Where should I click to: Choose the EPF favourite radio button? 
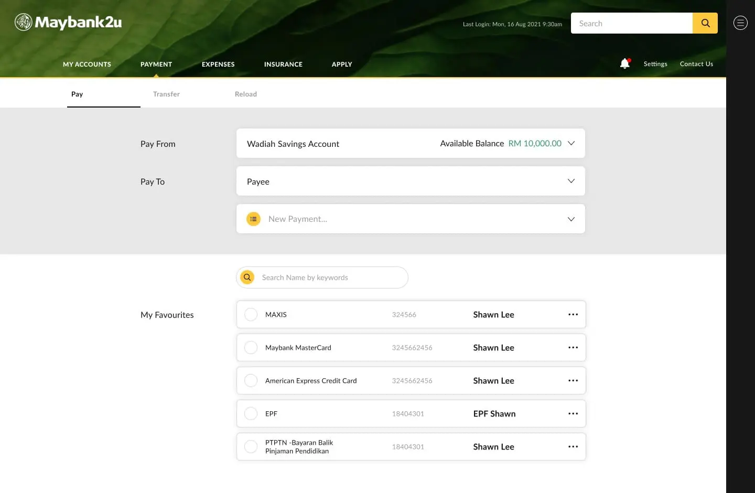tap(251, 414)
